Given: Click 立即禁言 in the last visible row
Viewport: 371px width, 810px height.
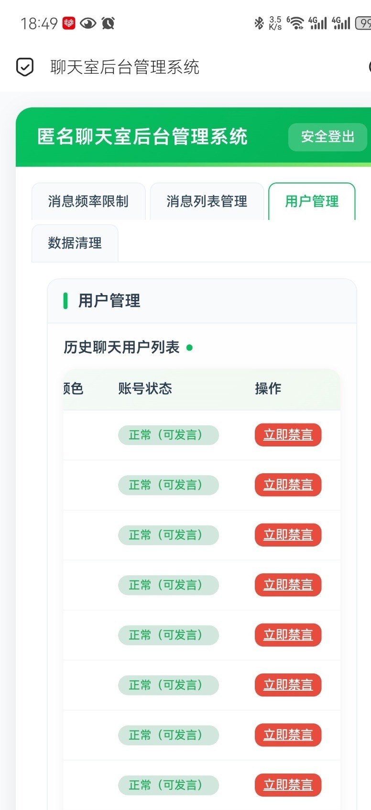Looking at the screenshot, I should tap(288, 785).
